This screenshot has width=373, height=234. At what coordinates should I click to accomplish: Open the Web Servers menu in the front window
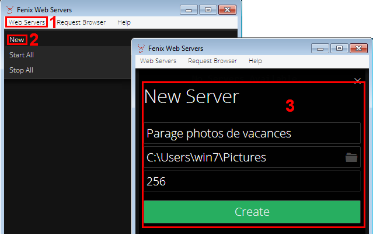click(158, 61)
